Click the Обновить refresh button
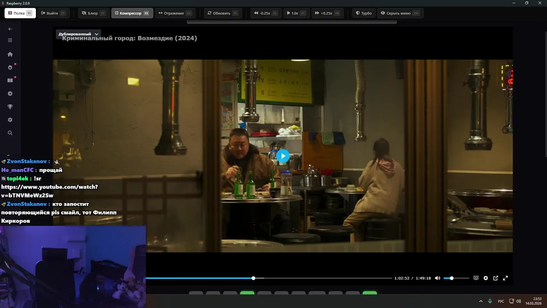547x308 pixels. (223, 13)
